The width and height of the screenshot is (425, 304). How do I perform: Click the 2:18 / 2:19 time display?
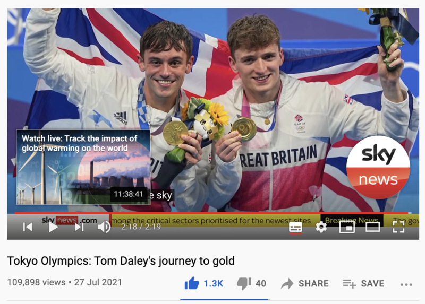click(141, 227)
